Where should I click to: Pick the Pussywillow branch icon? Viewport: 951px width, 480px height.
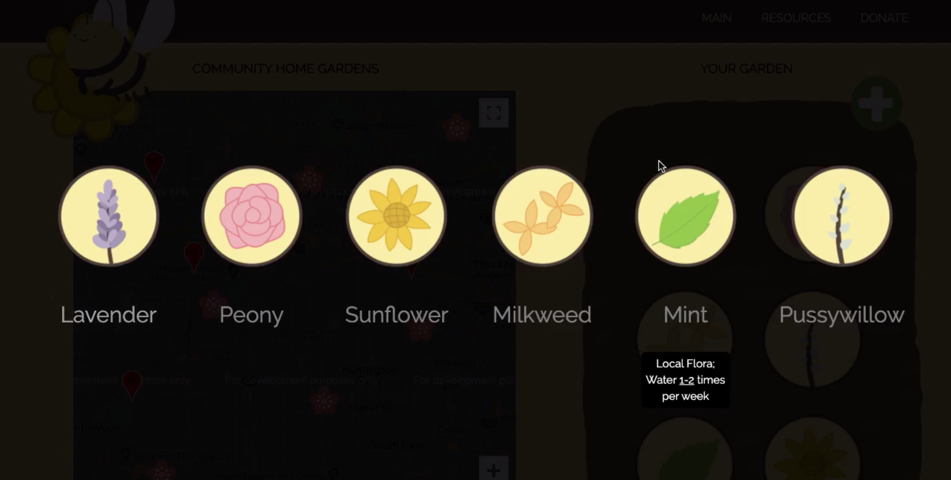tap(842, 216)
